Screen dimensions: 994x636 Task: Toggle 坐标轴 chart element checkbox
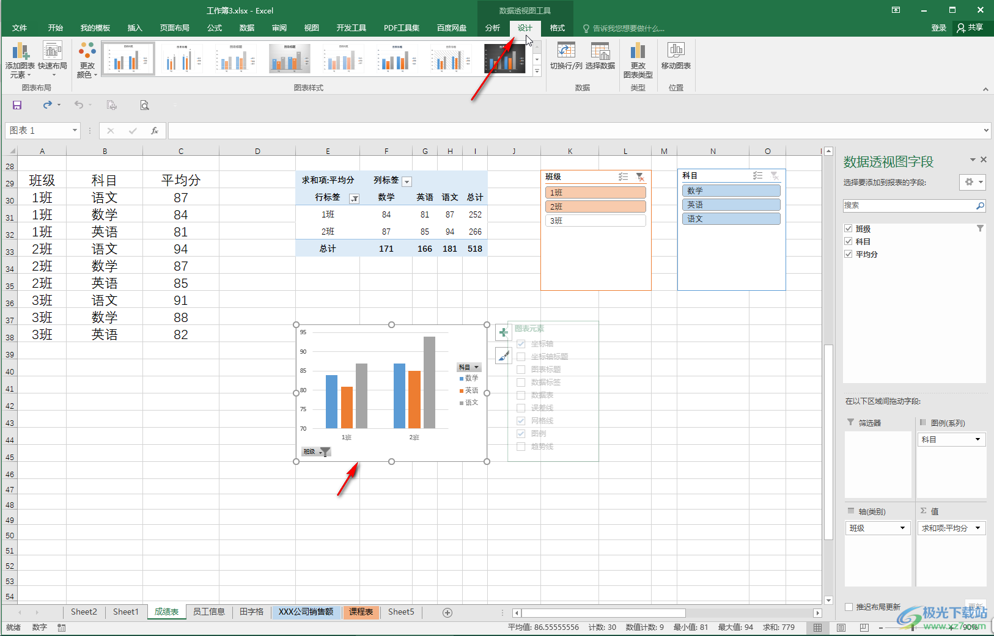coord(521,344)
